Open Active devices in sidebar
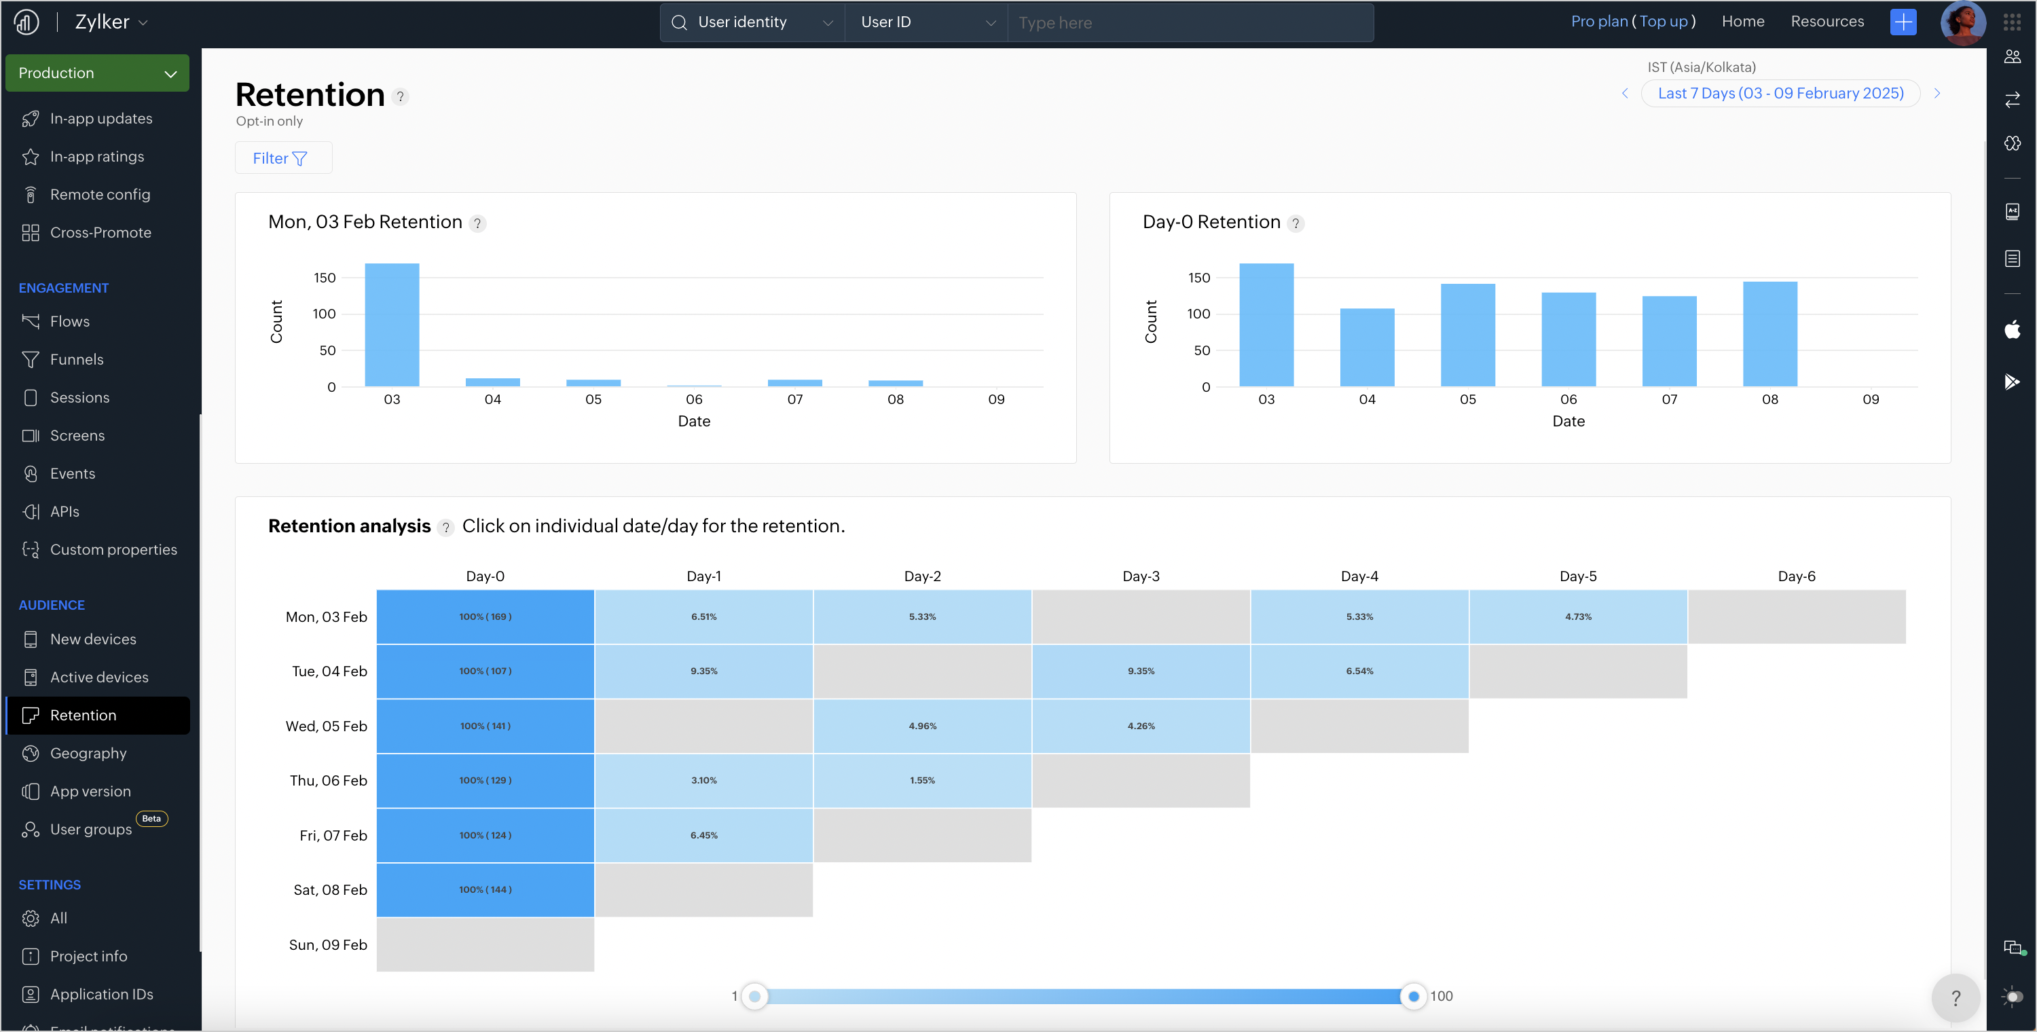2037x1032 pixels. coord(99,677)
